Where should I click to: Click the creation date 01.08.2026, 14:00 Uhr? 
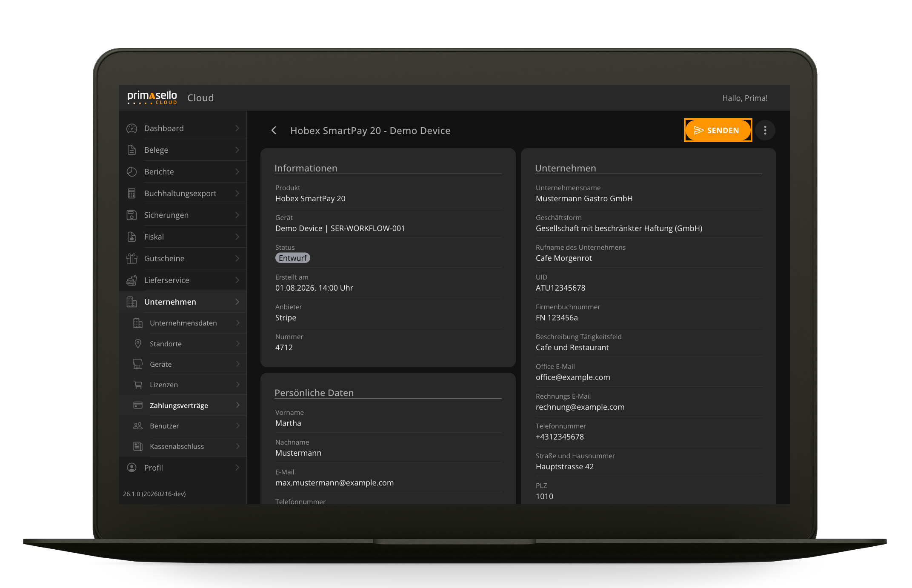314,288
